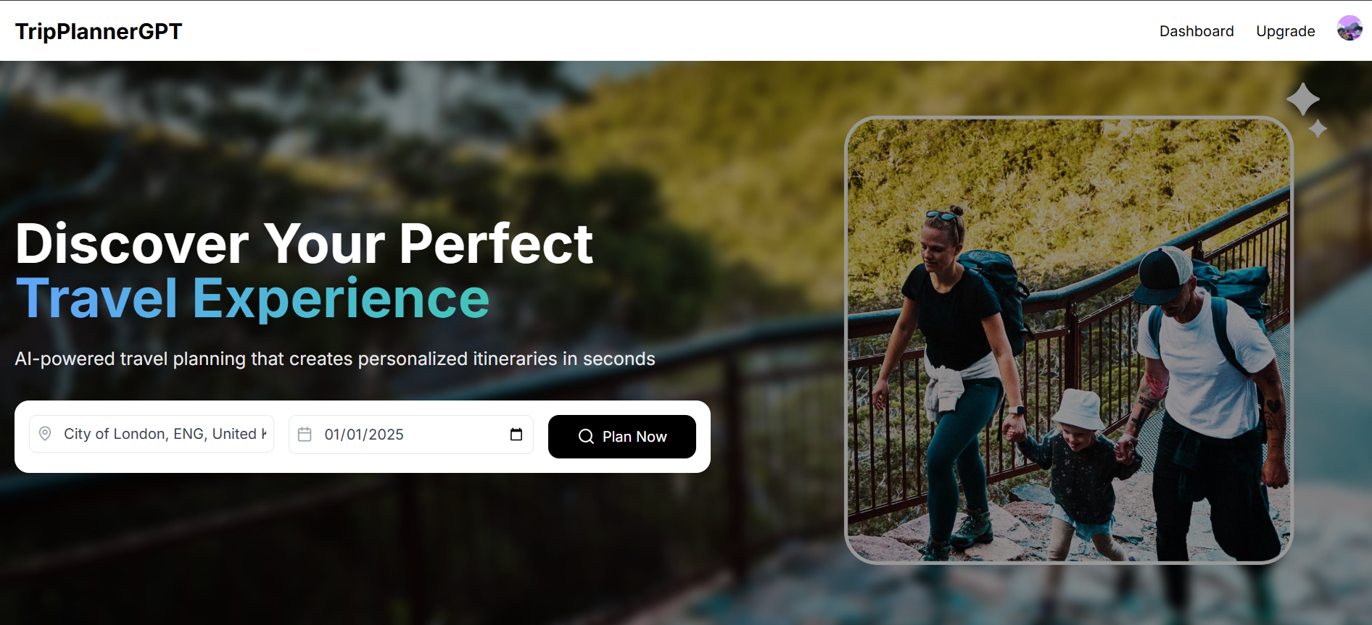This screenshot has height=625, width=1372.
Task: Click the AI-powered travel planning subtitle
Action: (335, 358)
